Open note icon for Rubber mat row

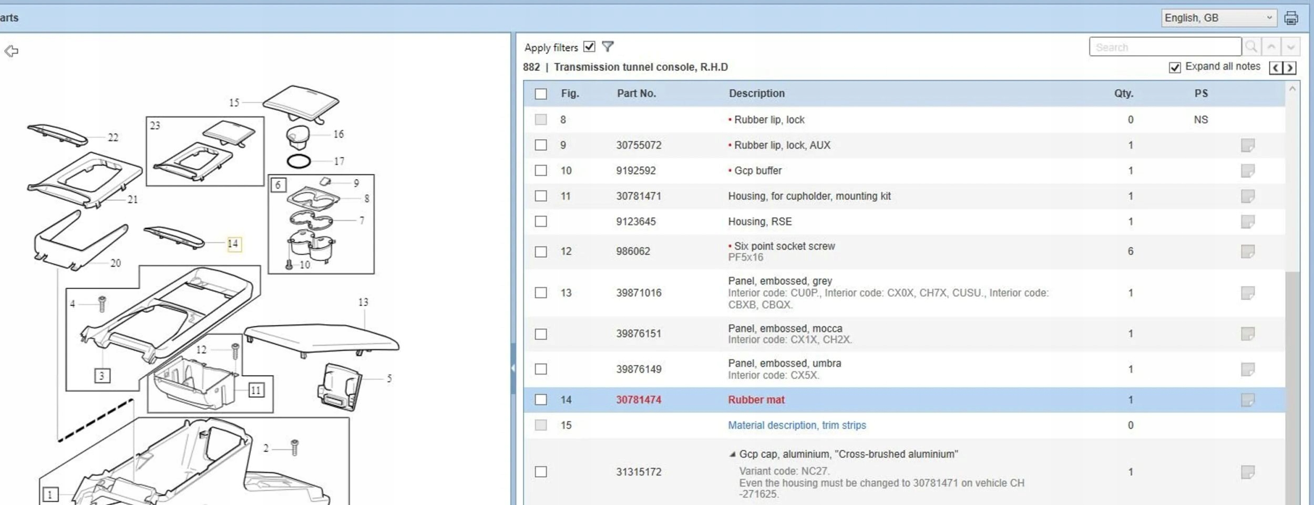pyautogui.click(x=1247, y=400)
